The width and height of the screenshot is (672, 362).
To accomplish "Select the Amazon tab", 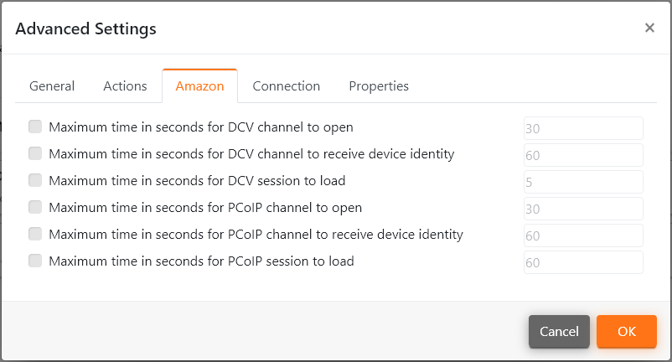I will [199, 86].
